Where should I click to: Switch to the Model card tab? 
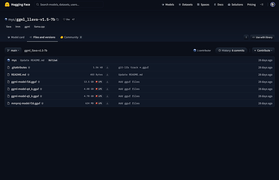[x=16, y=37]
